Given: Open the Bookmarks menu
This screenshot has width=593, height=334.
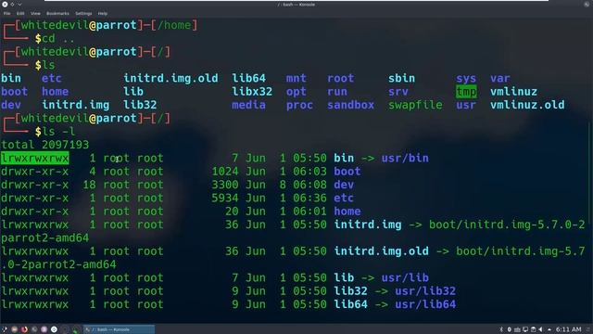Looking at the screenshot, I should tap(57, 13).
